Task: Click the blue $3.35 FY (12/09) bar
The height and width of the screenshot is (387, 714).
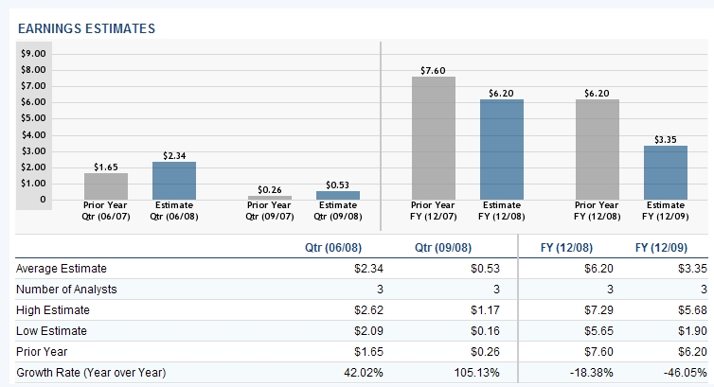Action: [x=666, y=172]
